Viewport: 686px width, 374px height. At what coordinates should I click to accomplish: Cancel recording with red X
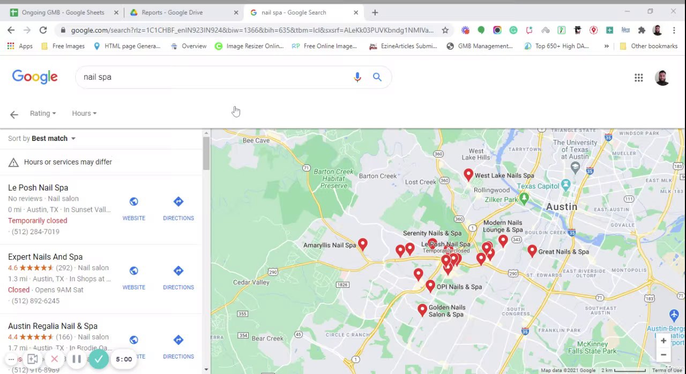point(54,359)
